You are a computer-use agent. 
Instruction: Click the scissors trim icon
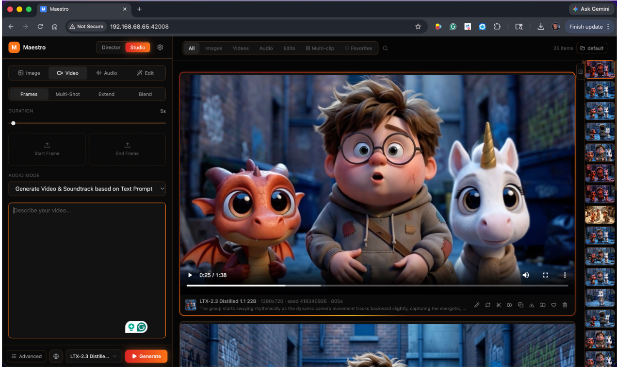[499, 305]
